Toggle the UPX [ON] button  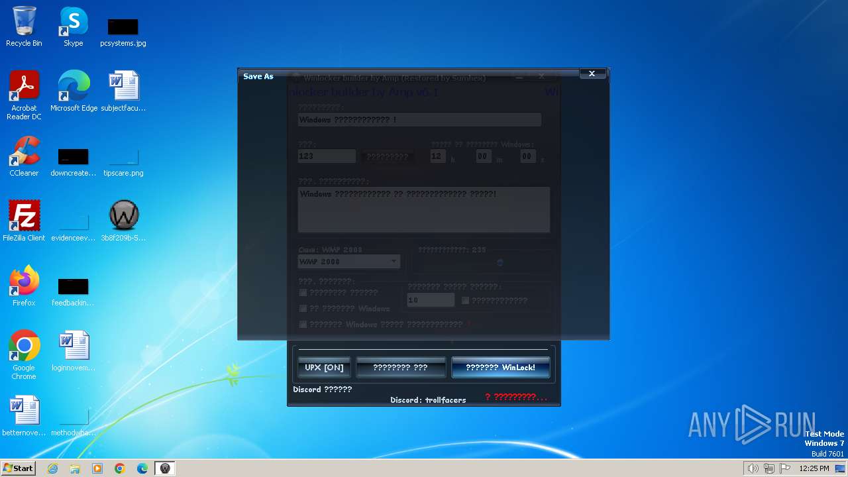pyautogui.click(x=325, y=368)
